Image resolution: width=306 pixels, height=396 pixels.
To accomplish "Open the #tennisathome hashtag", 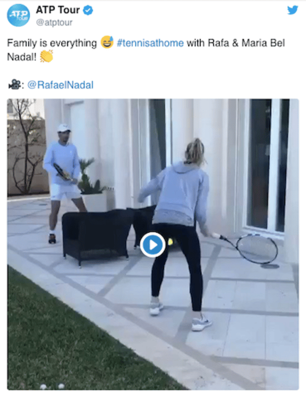I will (150, 43).
